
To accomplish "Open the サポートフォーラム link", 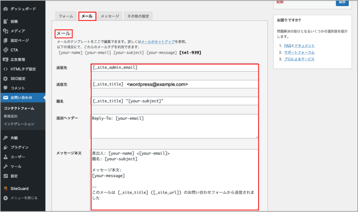I will pyautogui.click(x=299, y=52).
